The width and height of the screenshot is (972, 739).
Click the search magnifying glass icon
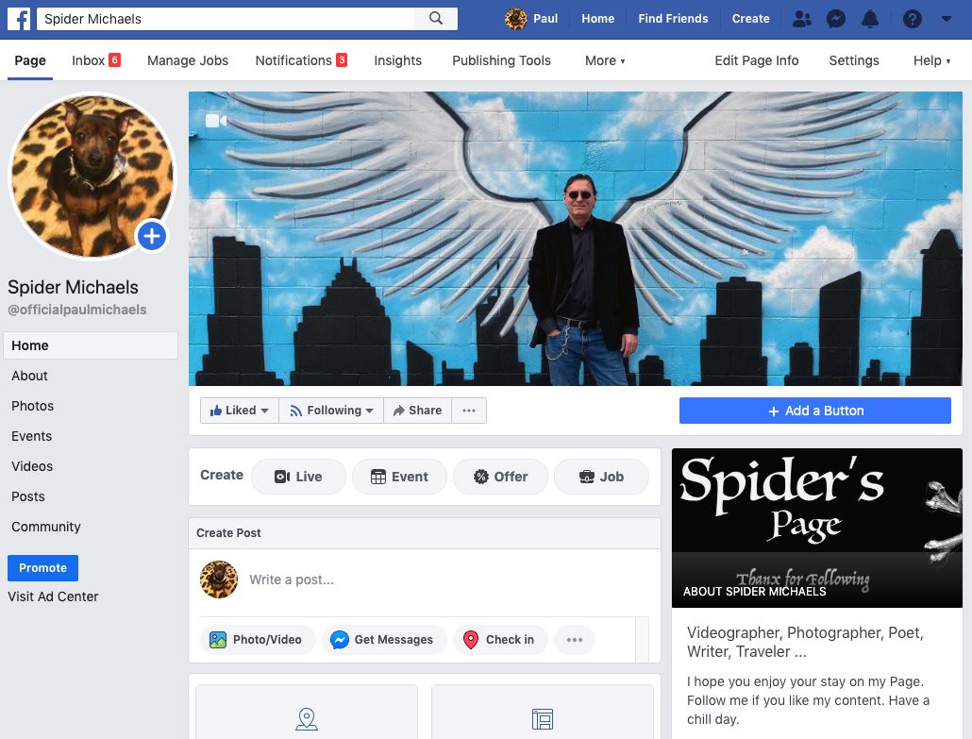click(436, 18)
